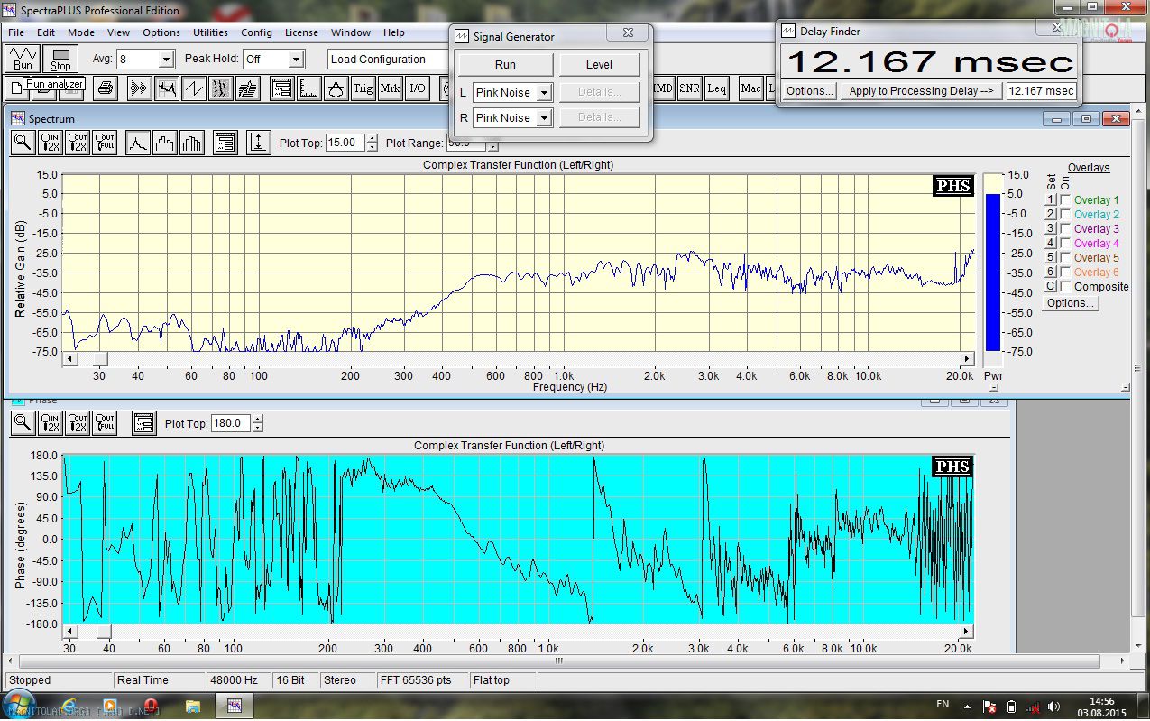
Task: Open the Config menu
Action: tap(256, 32)
